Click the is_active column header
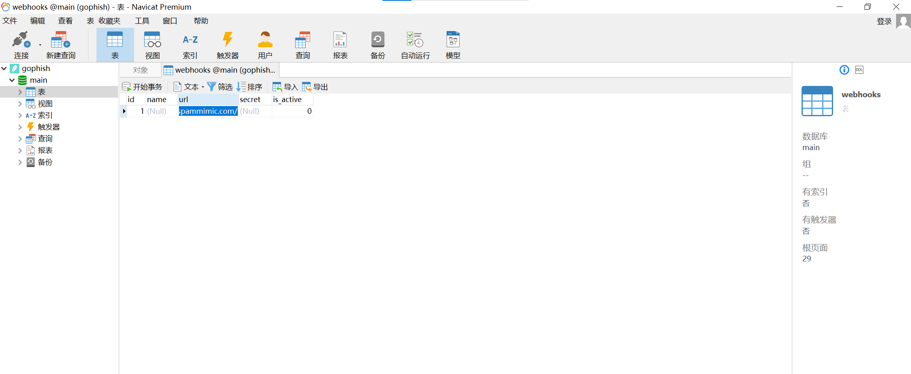 tap(292, 100)
